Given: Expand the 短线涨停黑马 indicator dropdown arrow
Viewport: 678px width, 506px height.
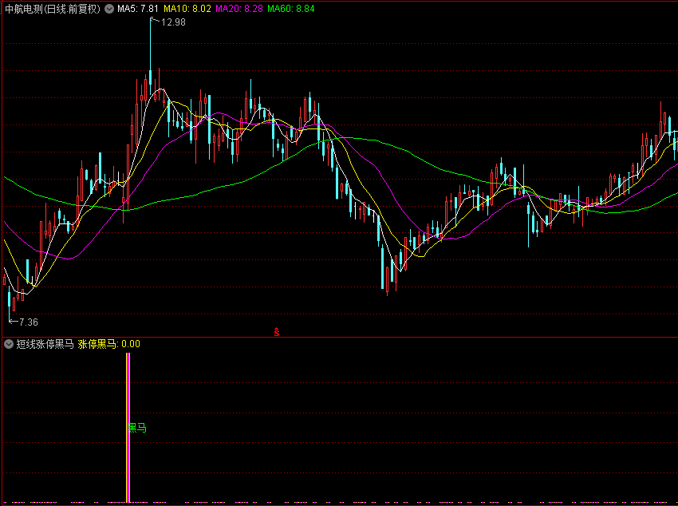Looking at the screenshot, I should (9, 344).
